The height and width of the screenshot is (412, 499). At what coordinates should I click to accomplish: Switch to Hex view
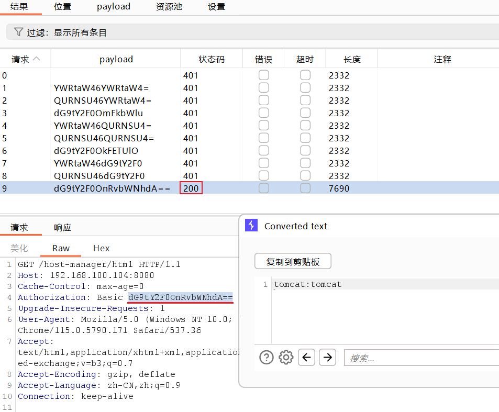click(x=101, y=248)
